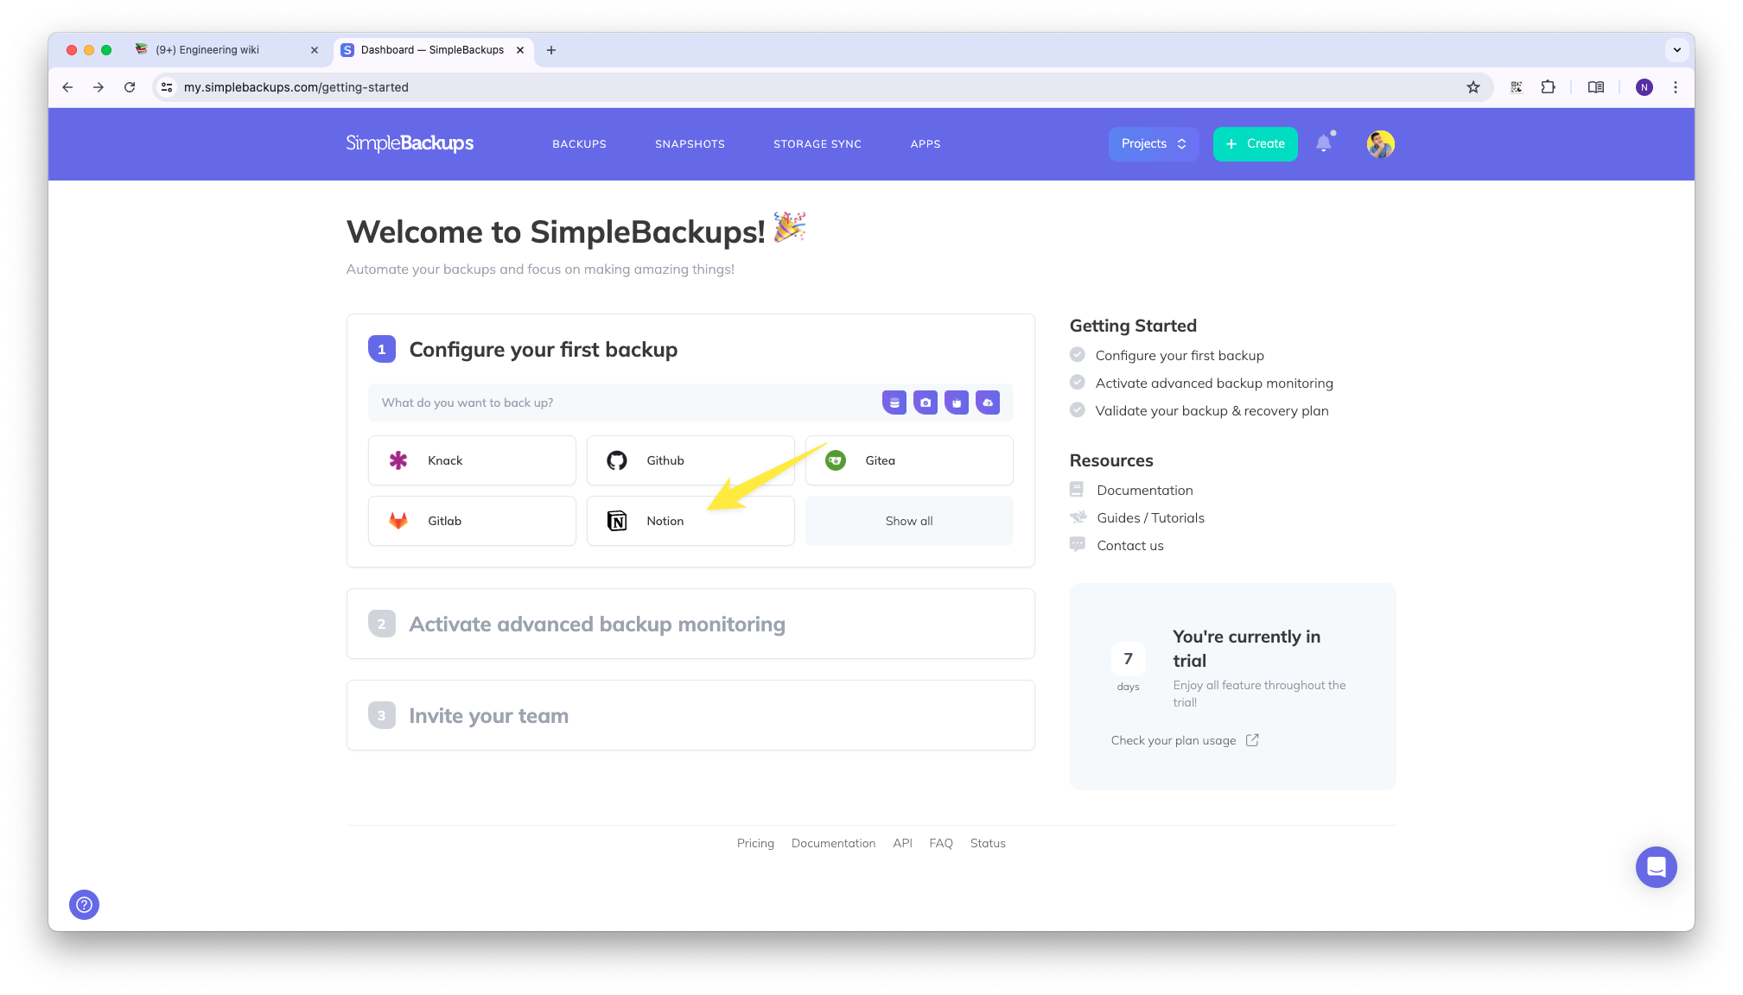Screen dimensions: 1743x995
Task: Click the Create button
Action: [x=1254, y=143]
